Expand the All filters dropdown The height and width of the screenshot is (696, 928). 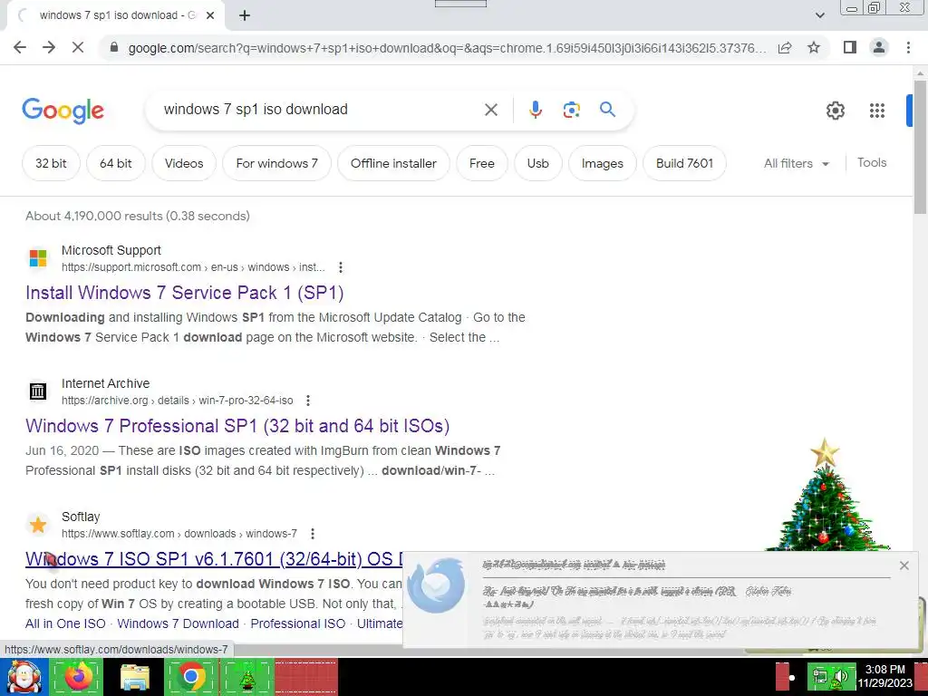(x=796, y=163)
